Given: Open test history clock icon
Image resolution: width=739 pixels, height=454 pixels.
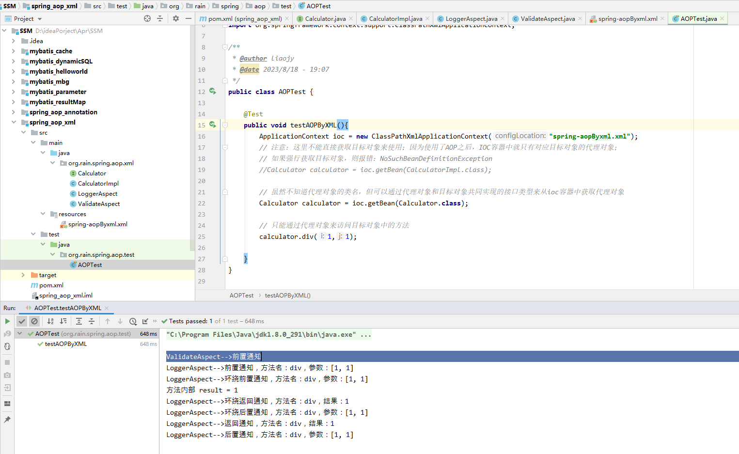Looking at the screenshot, I should [133, 321].
